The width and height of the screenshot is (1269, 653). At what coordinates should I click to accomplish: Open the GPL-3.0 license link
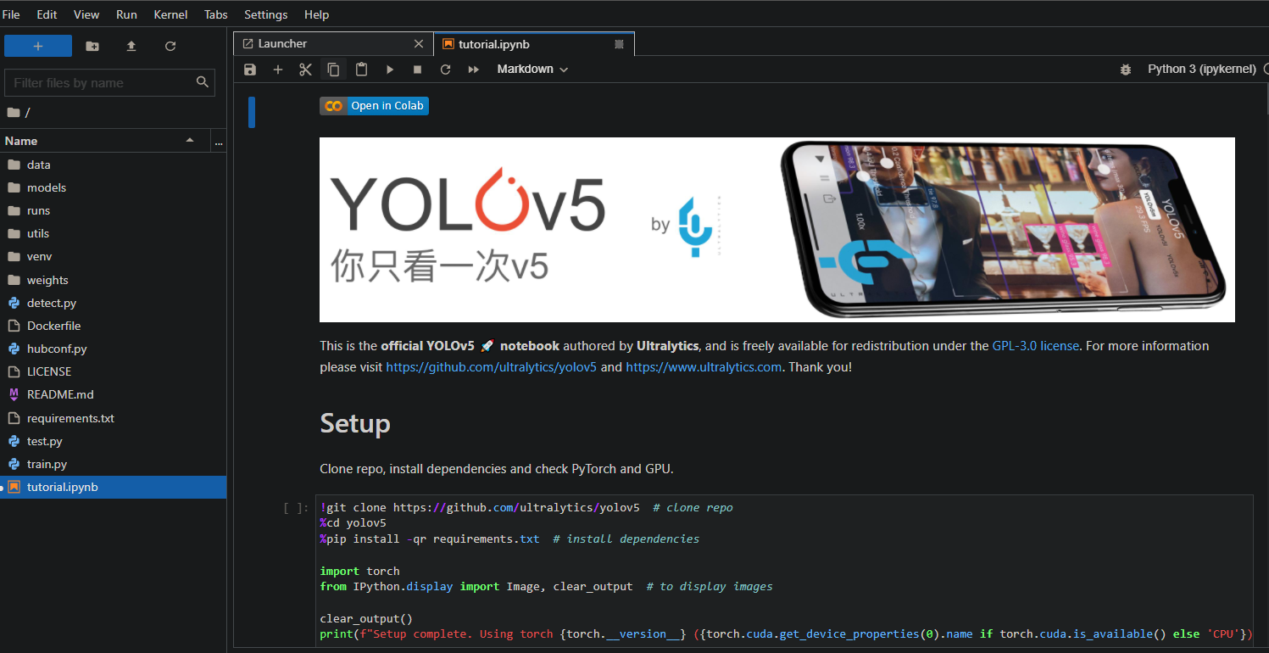click(x=1036, y=346)
